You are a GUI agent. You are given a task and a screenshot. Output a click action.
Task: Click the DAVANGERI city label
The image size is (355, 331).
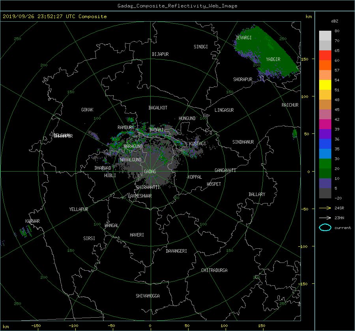pos(176,251)
